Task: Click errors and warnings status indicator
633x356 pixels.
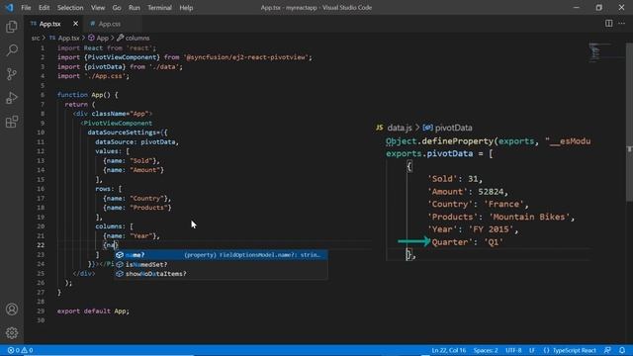Action: (20, 350)
